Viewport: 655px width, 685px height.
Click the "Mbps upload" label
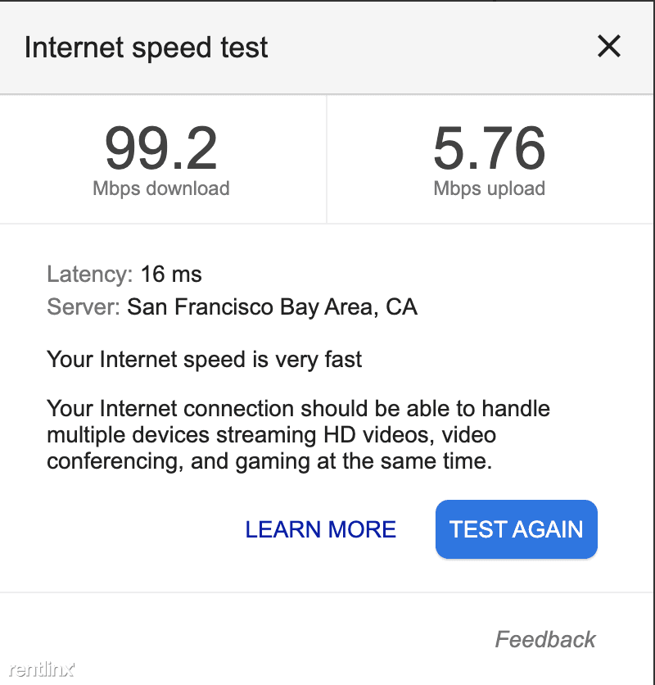[489, 188]
